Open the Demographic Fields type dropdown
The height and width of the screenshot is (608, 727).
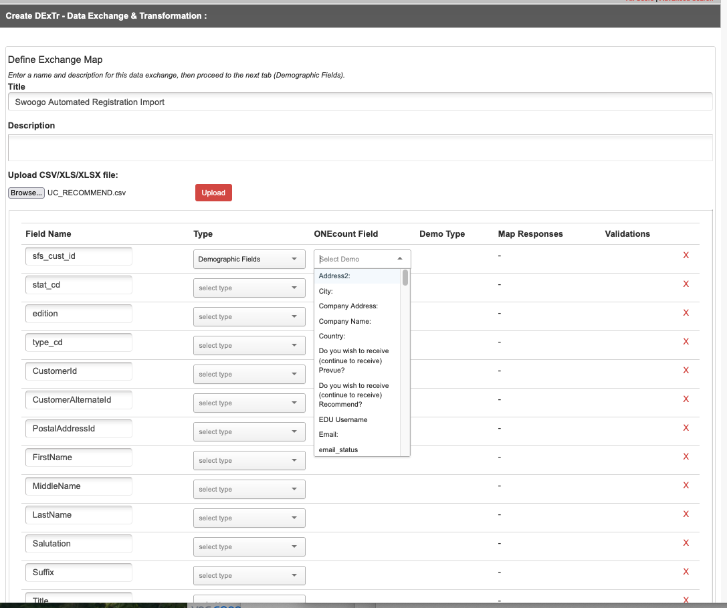[249, 260]
